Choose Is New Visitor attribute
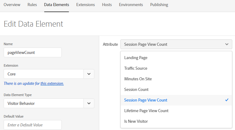The image size is (235, 130). click(176, 121)
